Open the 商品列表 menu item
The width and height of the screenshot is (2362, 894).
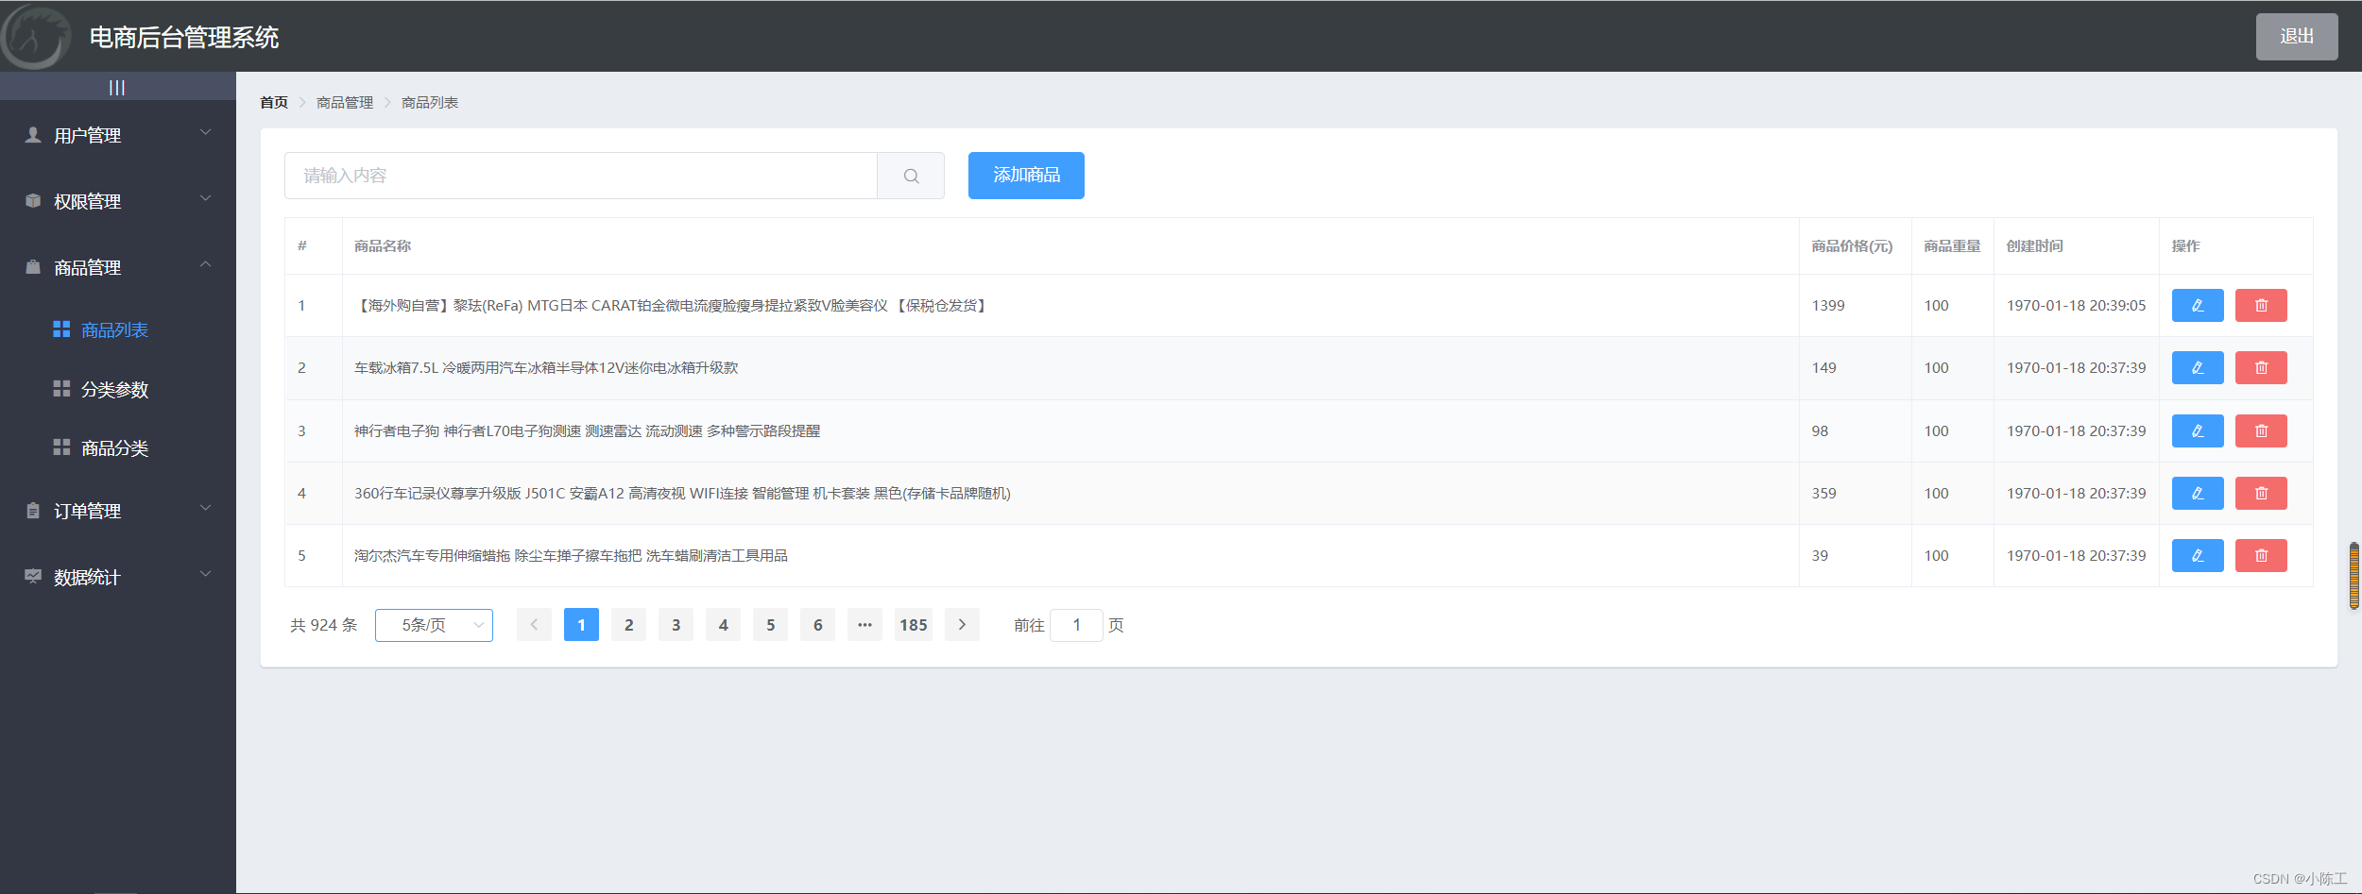pyautogui.click(x=118, y=329)
